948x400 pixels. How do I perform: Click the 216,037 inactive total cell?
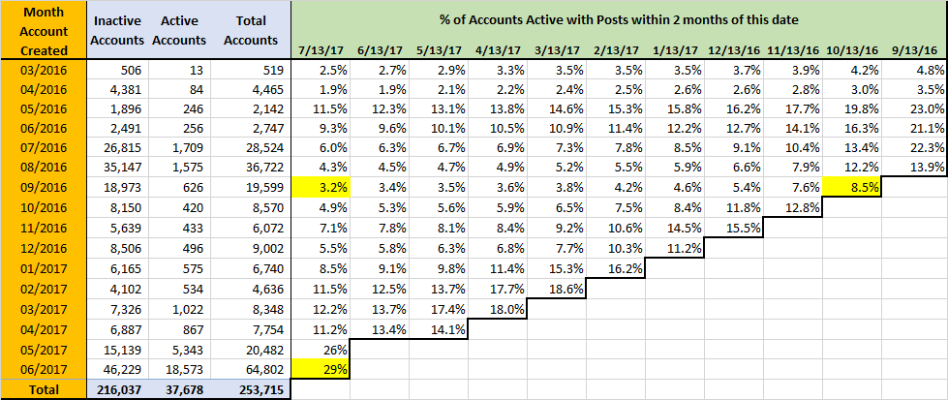[118, 389]
